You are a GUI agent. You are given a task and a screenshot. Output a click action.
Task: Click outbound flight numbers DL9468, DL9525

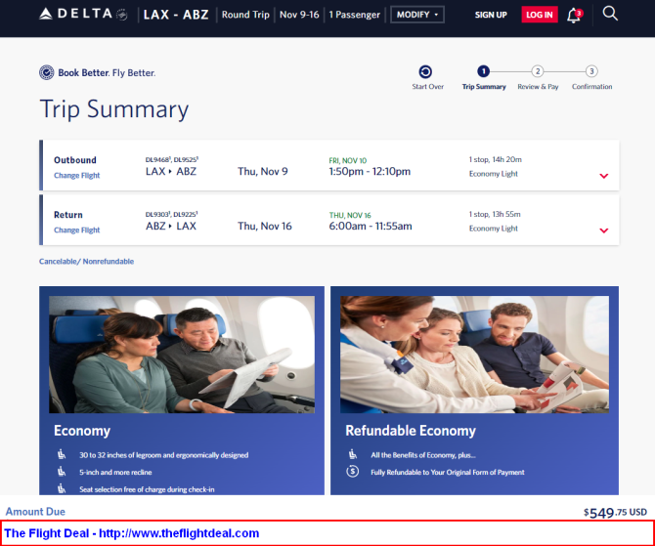[172, 159]
